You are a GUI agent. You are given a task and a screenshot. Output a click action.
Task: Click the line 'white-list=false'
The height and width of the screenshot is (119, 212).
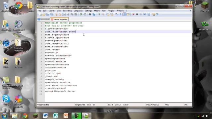(56, 61)
